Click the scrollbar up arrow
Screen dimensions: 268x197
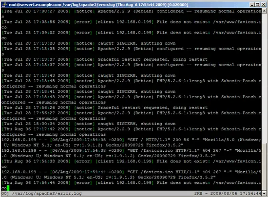264,11
